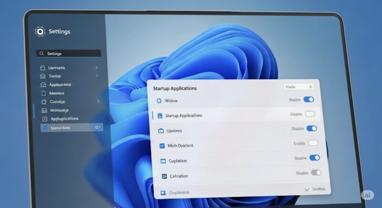
Task: Click the Mick Opicient row label
Action: point(180,145)
